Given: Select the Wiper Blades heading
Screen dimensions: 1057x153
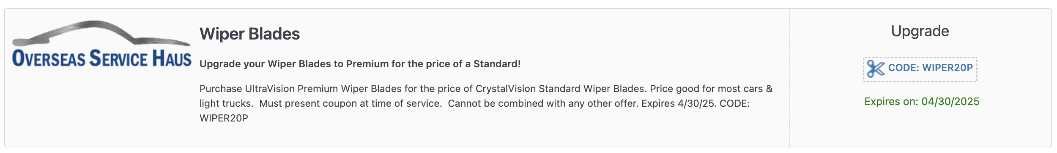Looking at the screenshot, I should pos(249,34).
